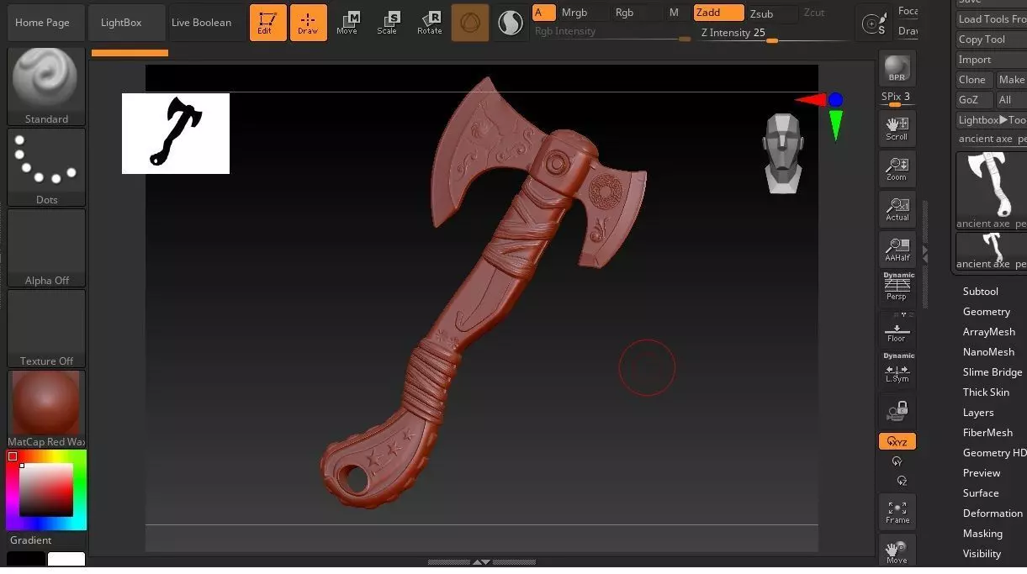Toggle Zadd sculpt mode
The width and height of the screenshot is (1027, 574).
[718, 13]
